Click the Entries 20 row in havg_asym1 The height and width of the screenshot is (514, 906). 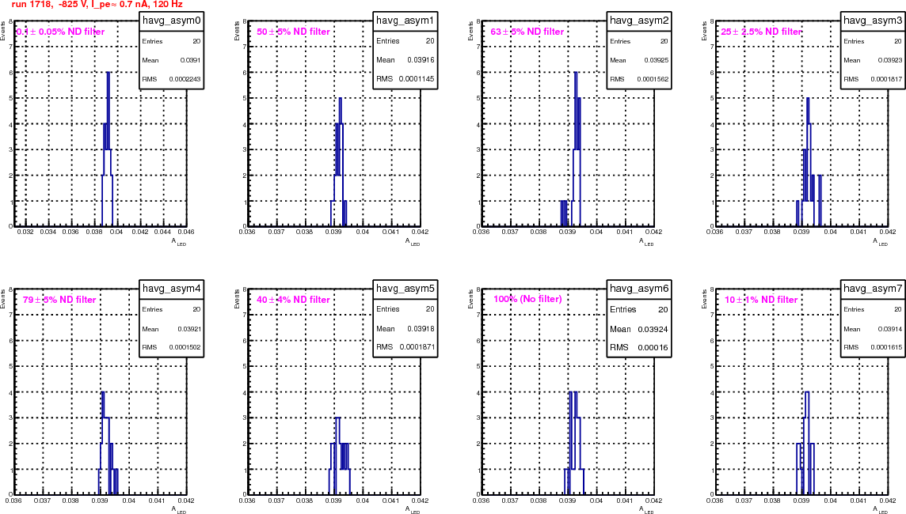[405, 41]
